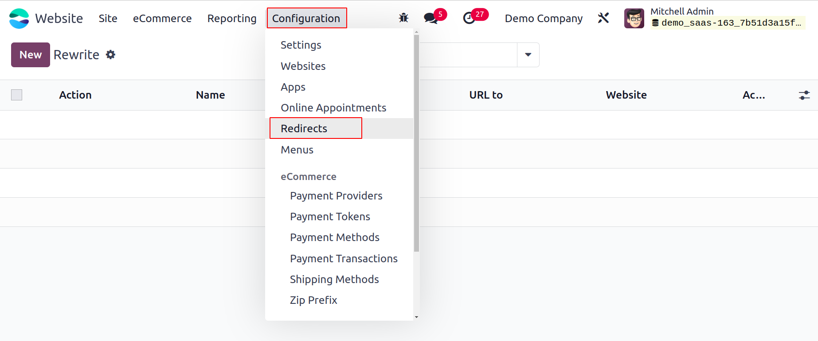Open the gear icon next to Rewrite

coord(110,54)
